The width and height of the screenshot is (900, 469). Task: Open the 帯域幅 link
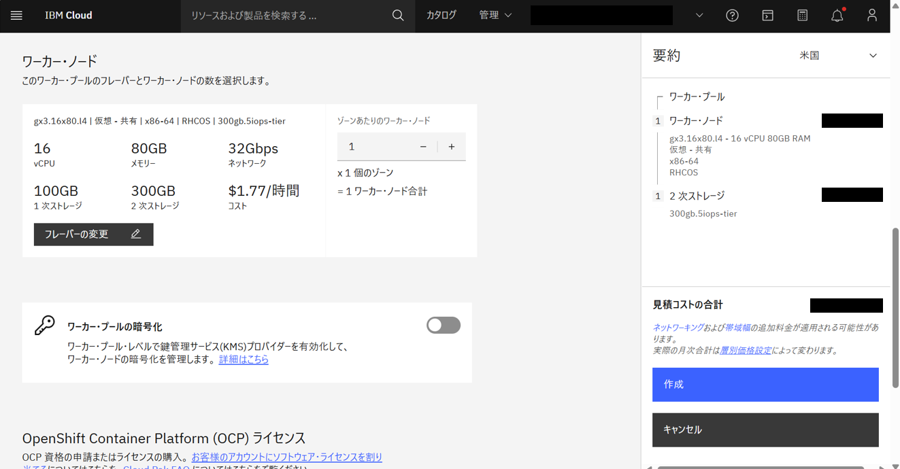tap(737, 328)
